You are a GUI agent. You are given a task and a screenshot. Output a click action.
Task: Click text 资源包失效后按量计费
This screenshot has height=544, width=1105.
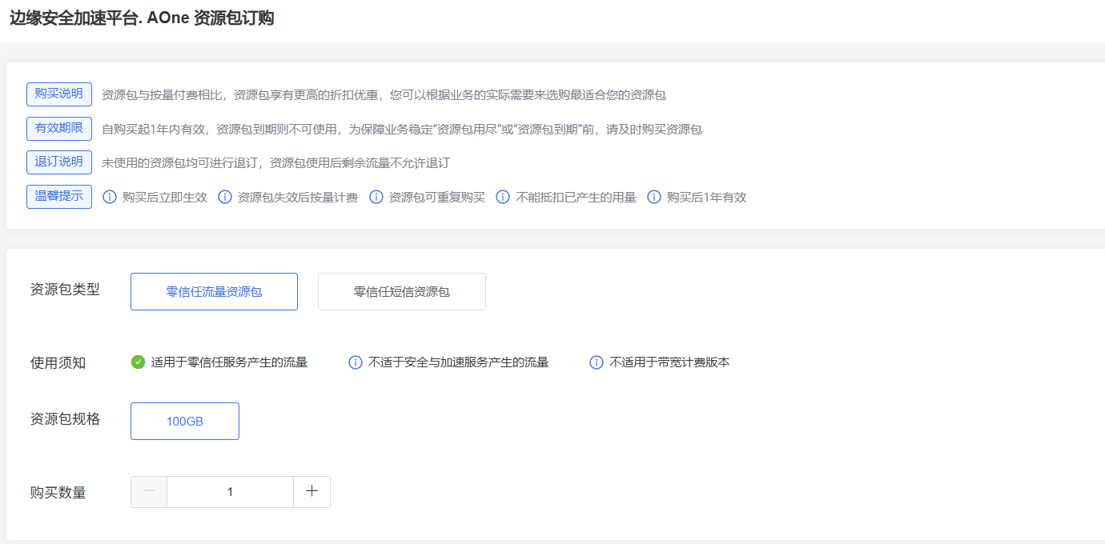(x=298, y=197)
